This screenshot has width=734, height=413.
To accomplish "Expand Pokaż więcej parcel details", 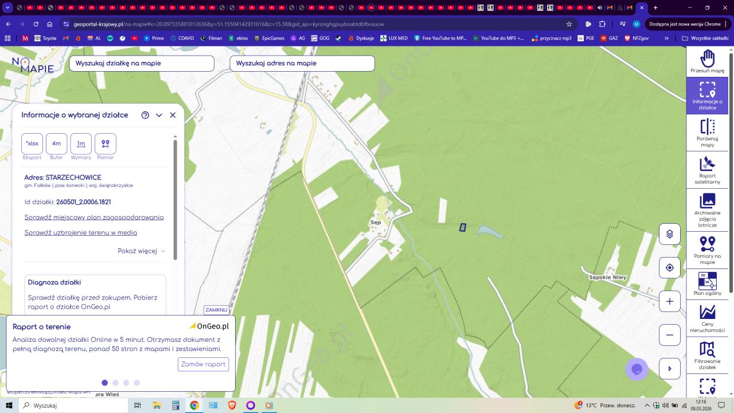I will click(x=141, y=251).
